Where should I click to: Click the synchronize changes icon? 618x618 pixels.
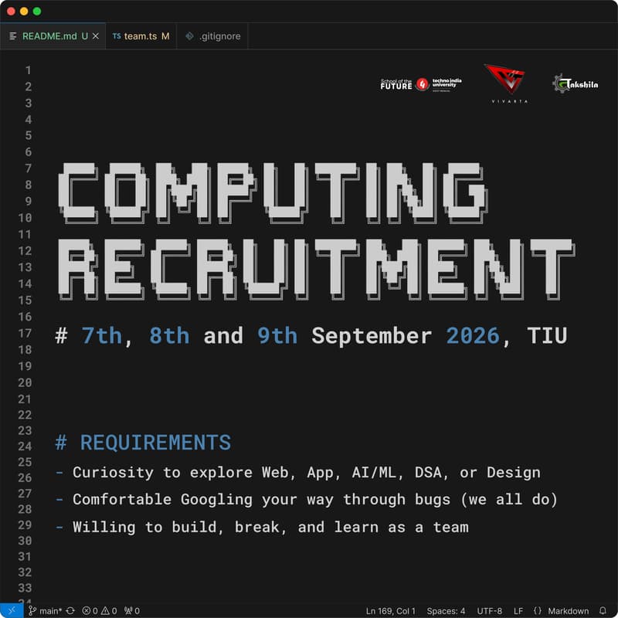pyautogui.click(x=70, y=611)
